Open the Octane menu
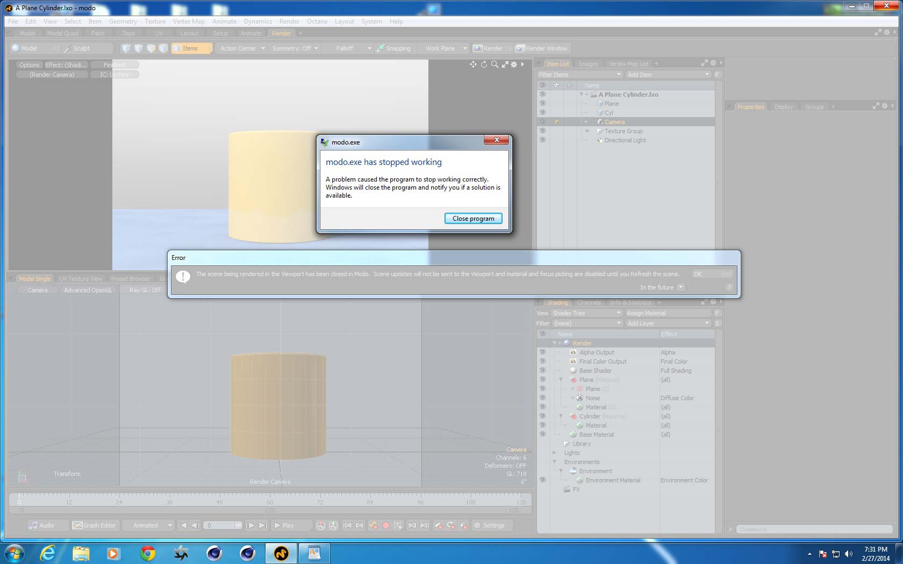Viewport: 903px width, 564px height. [x=317, y=21]
